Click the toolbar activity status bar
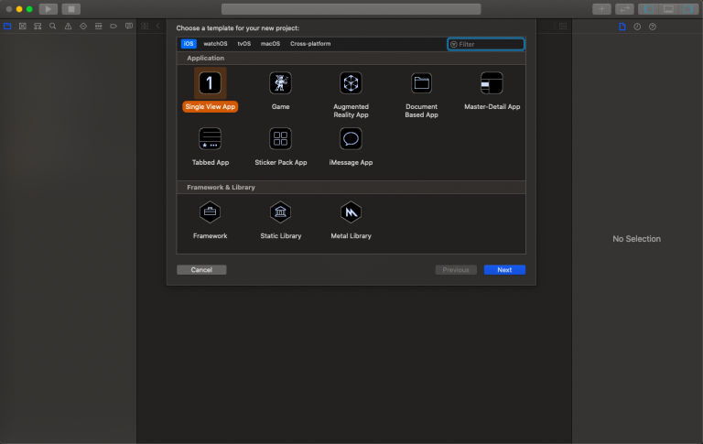The width and height of the screenshot is (703, 444). [x=351, y=9]
